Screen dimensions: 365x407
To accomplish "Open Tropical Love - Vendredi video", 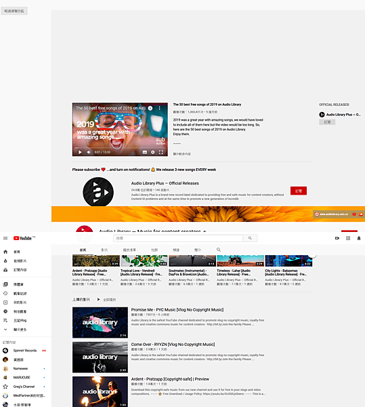I will [x=141, y=272].
